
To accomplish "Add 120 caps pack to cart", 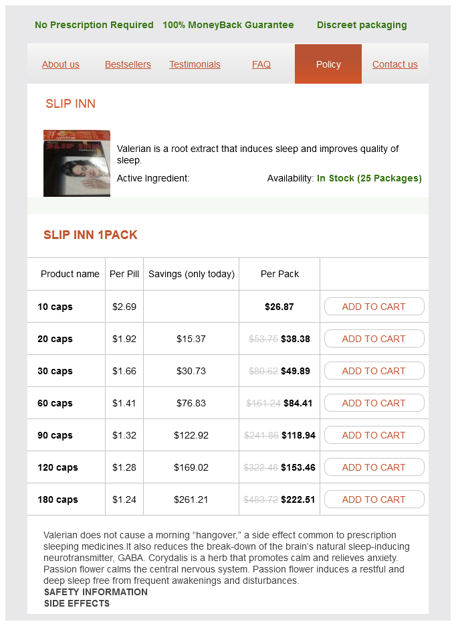I will coord(374,467).
